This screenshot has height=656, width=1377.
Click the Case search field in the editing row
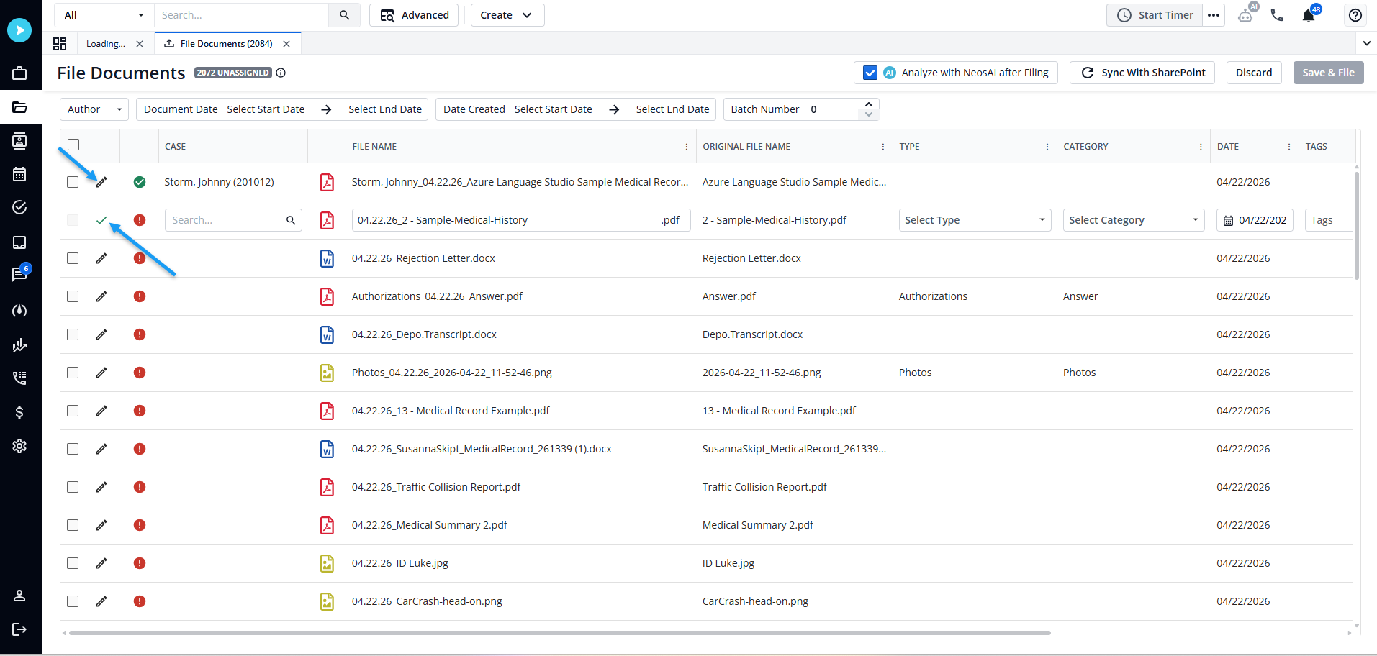233,220
